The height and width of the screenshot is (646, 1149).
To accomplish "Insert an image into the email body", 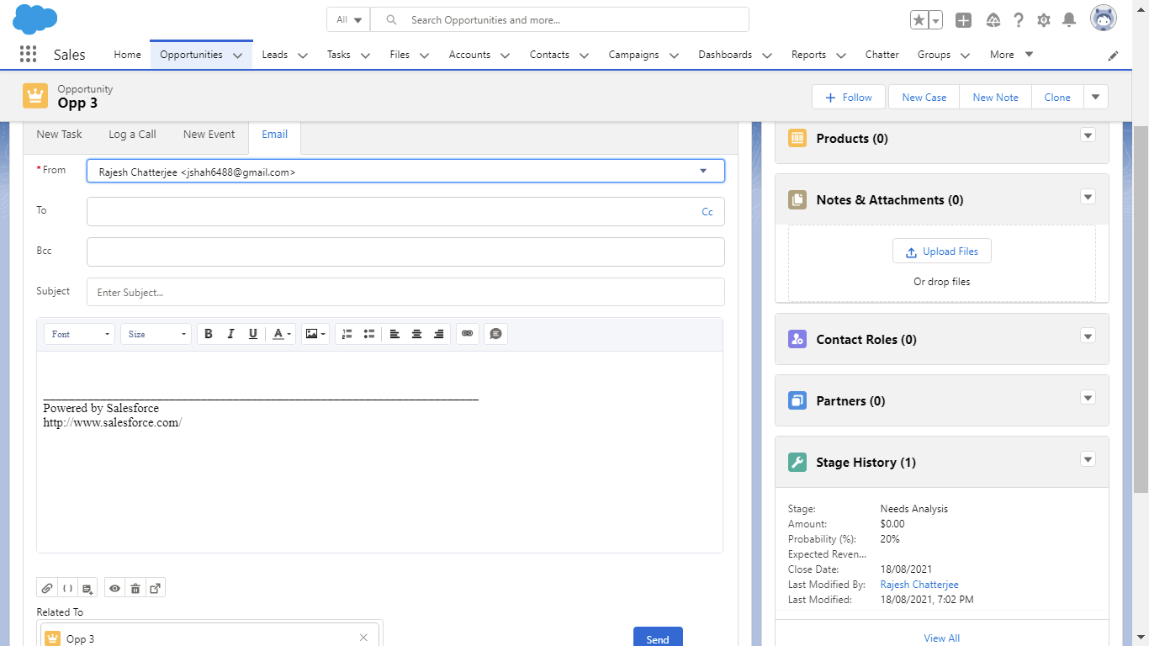I will 315,334.
